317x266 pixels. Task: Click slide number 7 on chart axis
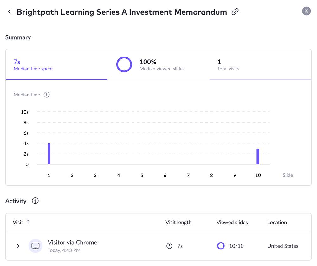click(x=188, y=175)
